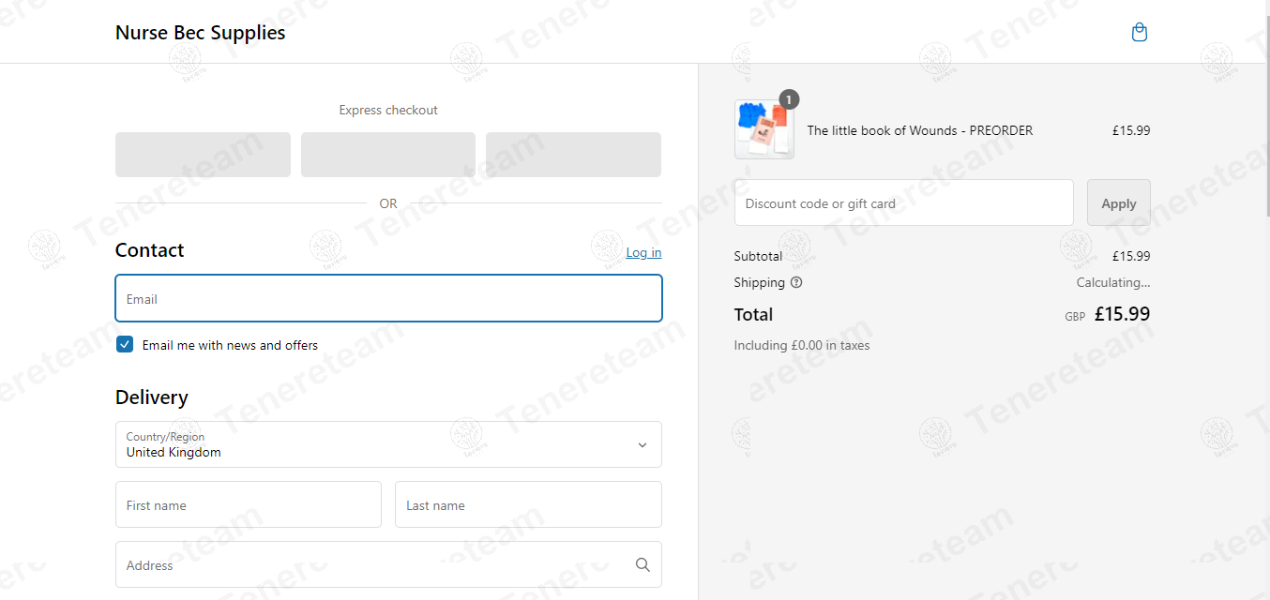Open the Nurse Bec Supplies store title
1270x600 pixels.
200,33
